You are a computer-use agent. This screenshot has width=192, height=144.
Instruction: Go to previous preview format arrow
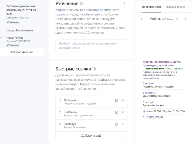tap(142, 19)
